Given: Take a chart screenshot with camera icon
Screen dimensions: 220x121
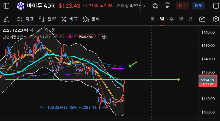Looking at the screenshot, I should (202, 19).
